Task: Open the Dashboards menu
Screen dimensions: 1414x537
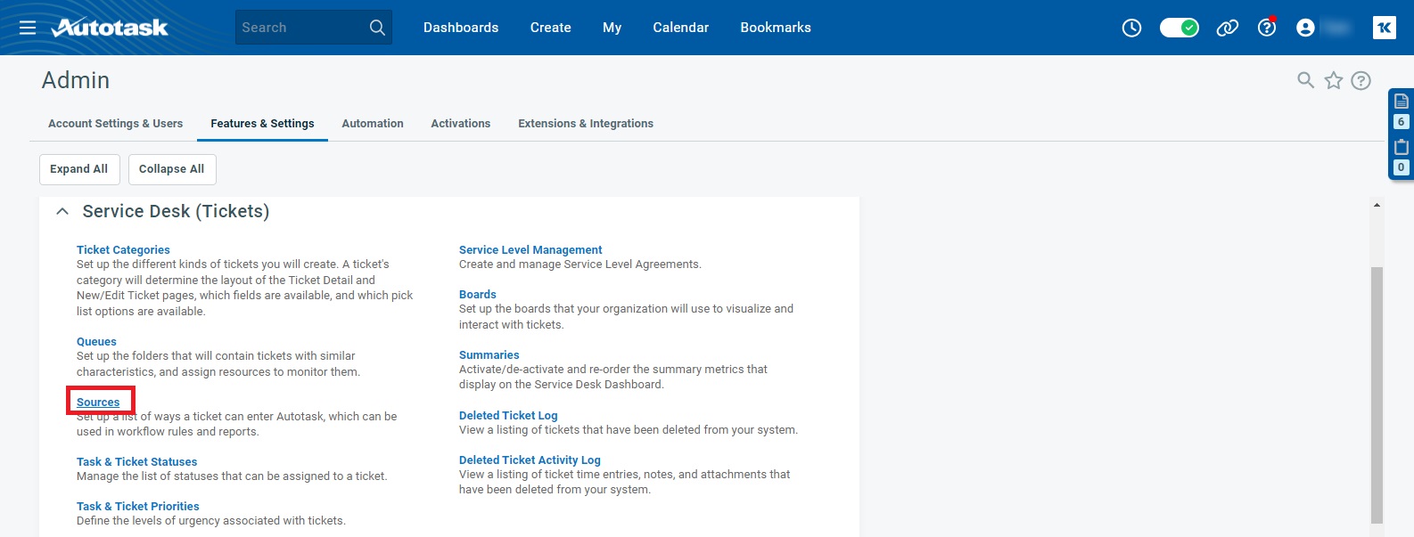Action: click(x=461, y=28)
